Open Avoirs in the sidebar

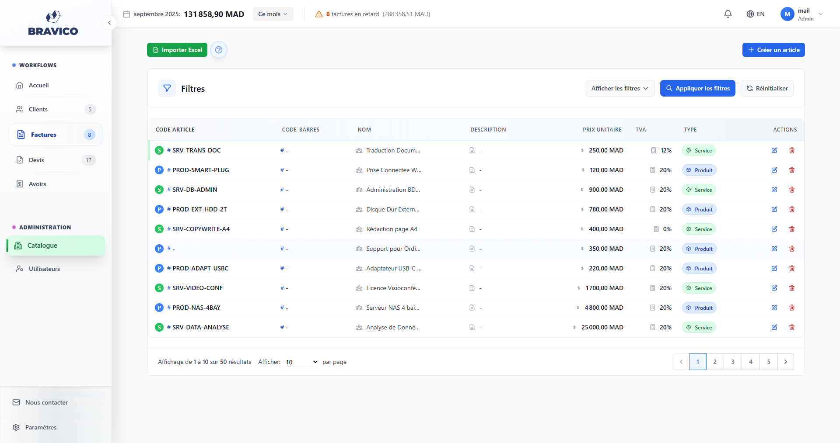point(56,184)
